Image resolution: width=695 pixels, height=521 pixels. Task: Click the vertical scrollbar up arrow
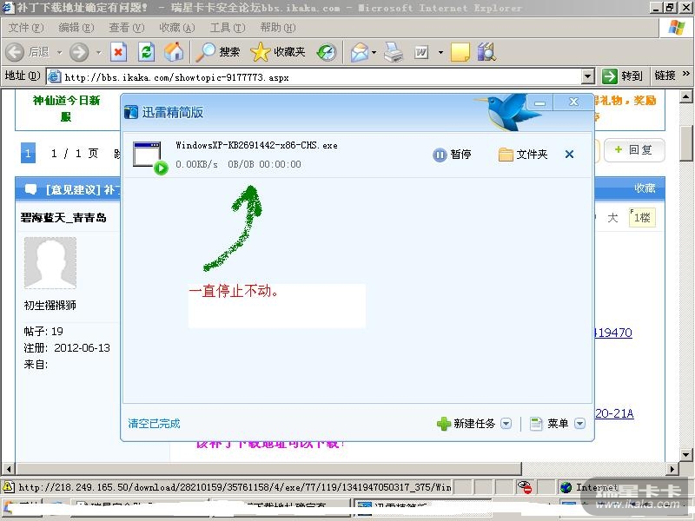pyautogui.click(x=686, y=96)
